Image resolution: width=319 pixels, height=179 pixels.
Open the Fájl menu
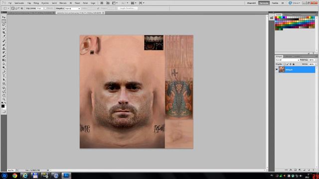click(x=10, y=3)
